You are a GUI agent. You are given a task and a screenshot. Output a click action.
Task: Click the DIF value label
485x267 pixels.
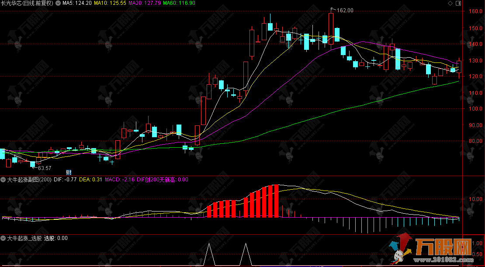click(x=66, y=179)
